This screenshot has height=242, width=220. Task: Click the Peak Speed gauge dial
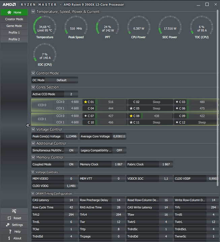coord(76,25)
